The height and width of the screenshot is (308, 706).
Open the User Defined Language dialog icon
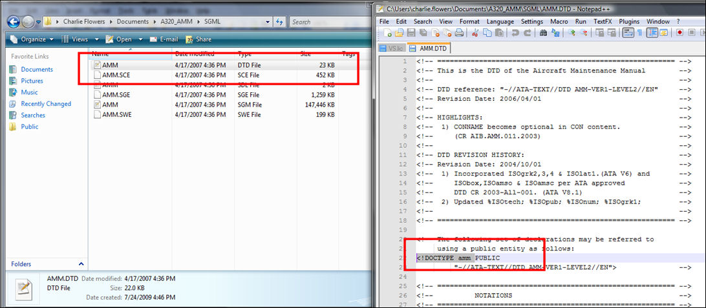[664, 33]
